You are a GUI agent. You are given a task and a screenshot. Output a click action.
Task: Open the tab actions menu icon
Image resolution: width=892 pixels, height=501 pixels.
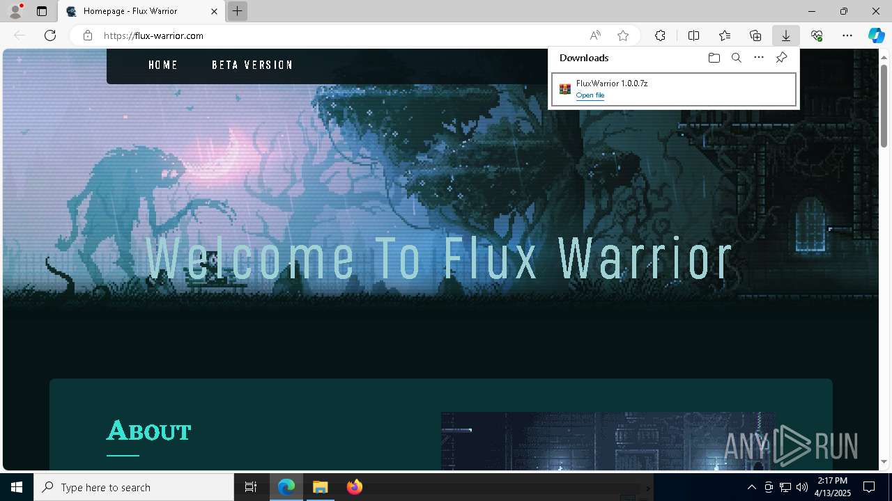(x=42, y=11)
